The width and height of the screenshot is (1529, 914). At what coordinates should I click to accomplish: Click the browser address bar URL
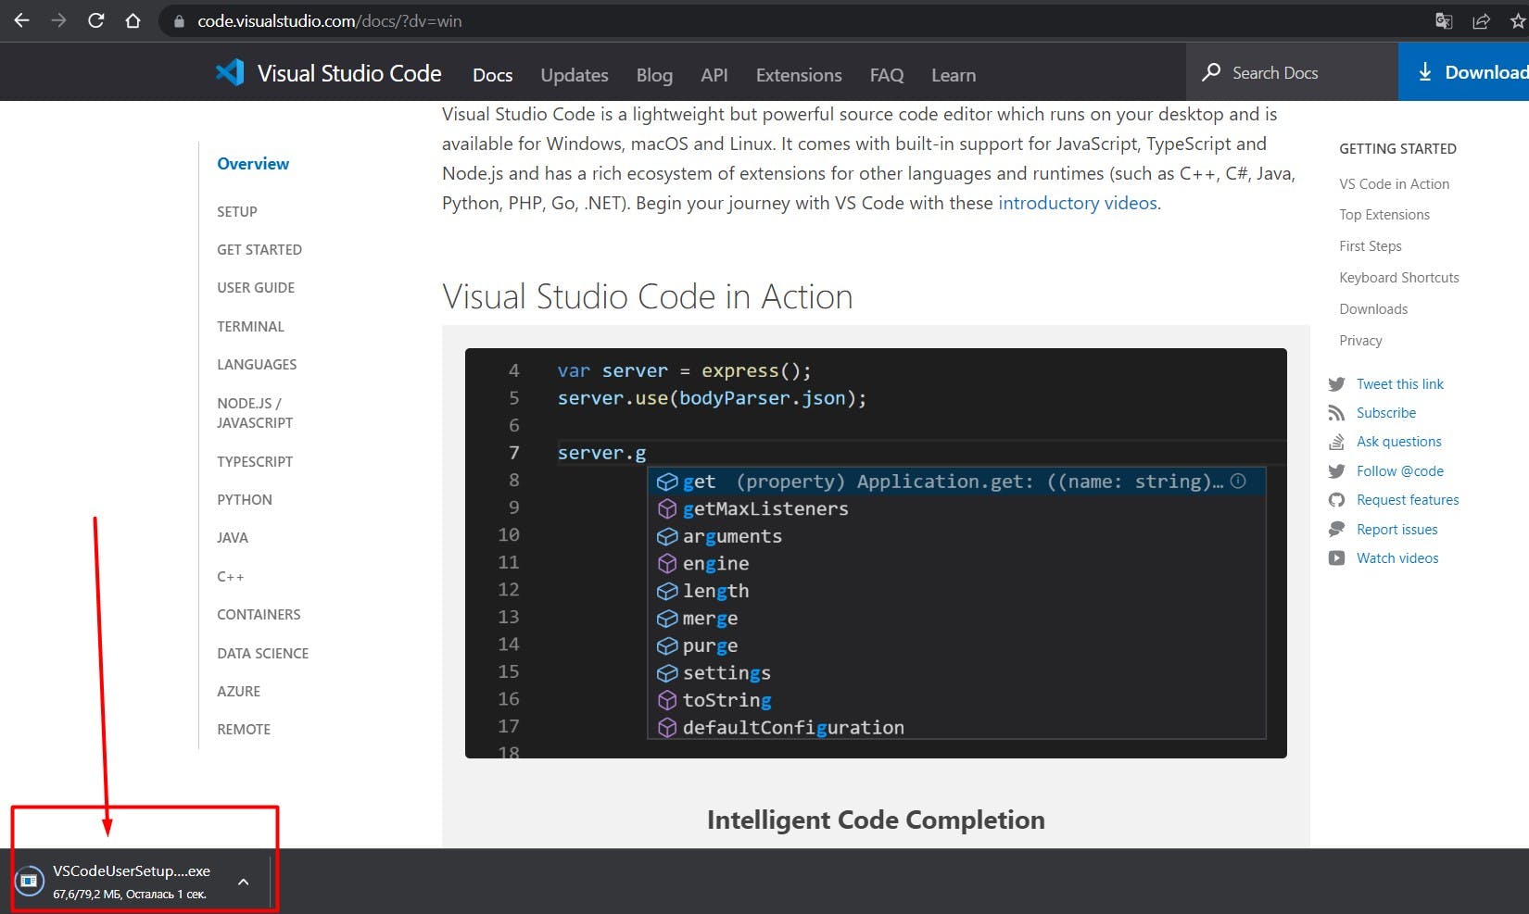click(329, 21)
